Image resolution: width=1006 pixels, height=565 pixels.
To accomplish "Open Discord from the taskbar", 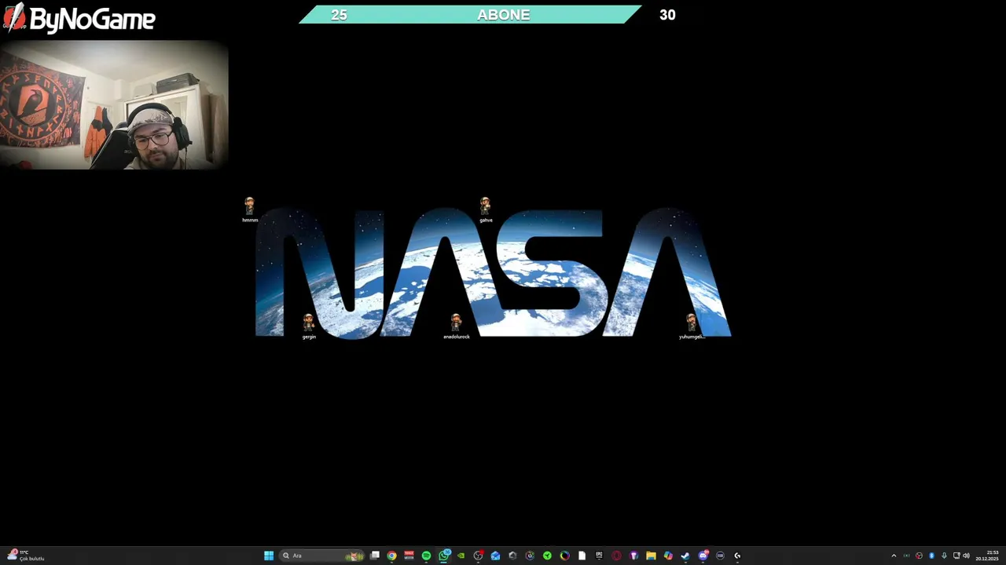I will pyautogui.click(x=703, y=556).
